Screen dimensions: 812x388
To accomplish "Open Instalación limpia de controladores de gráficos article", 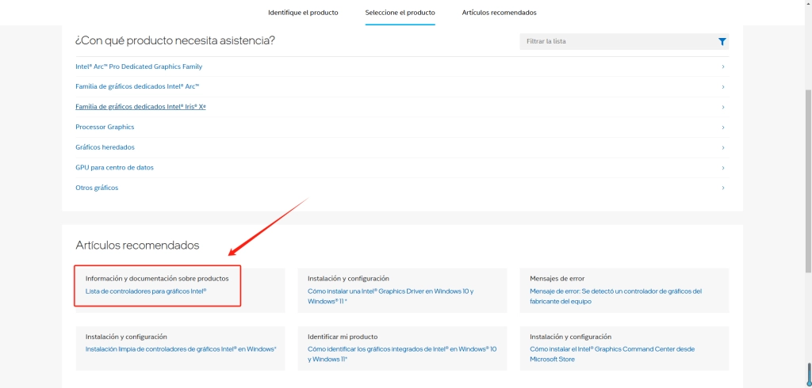I will click(182, 349).
